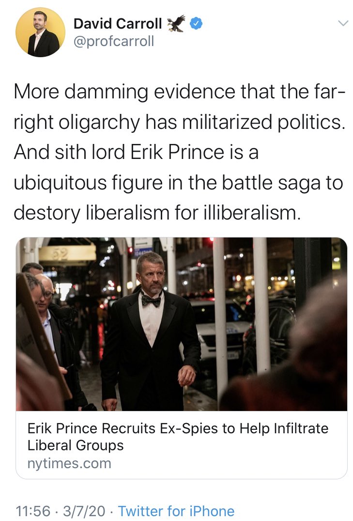Expand the tweet options chevron menu
Image resolution: width=353 pixels, height=521 pixels.
343,23
